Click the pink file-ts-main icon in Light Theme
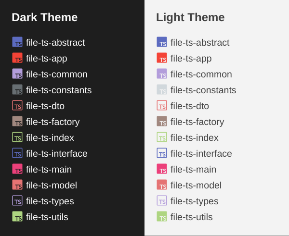Screen dimensions: 289x236 162,169
